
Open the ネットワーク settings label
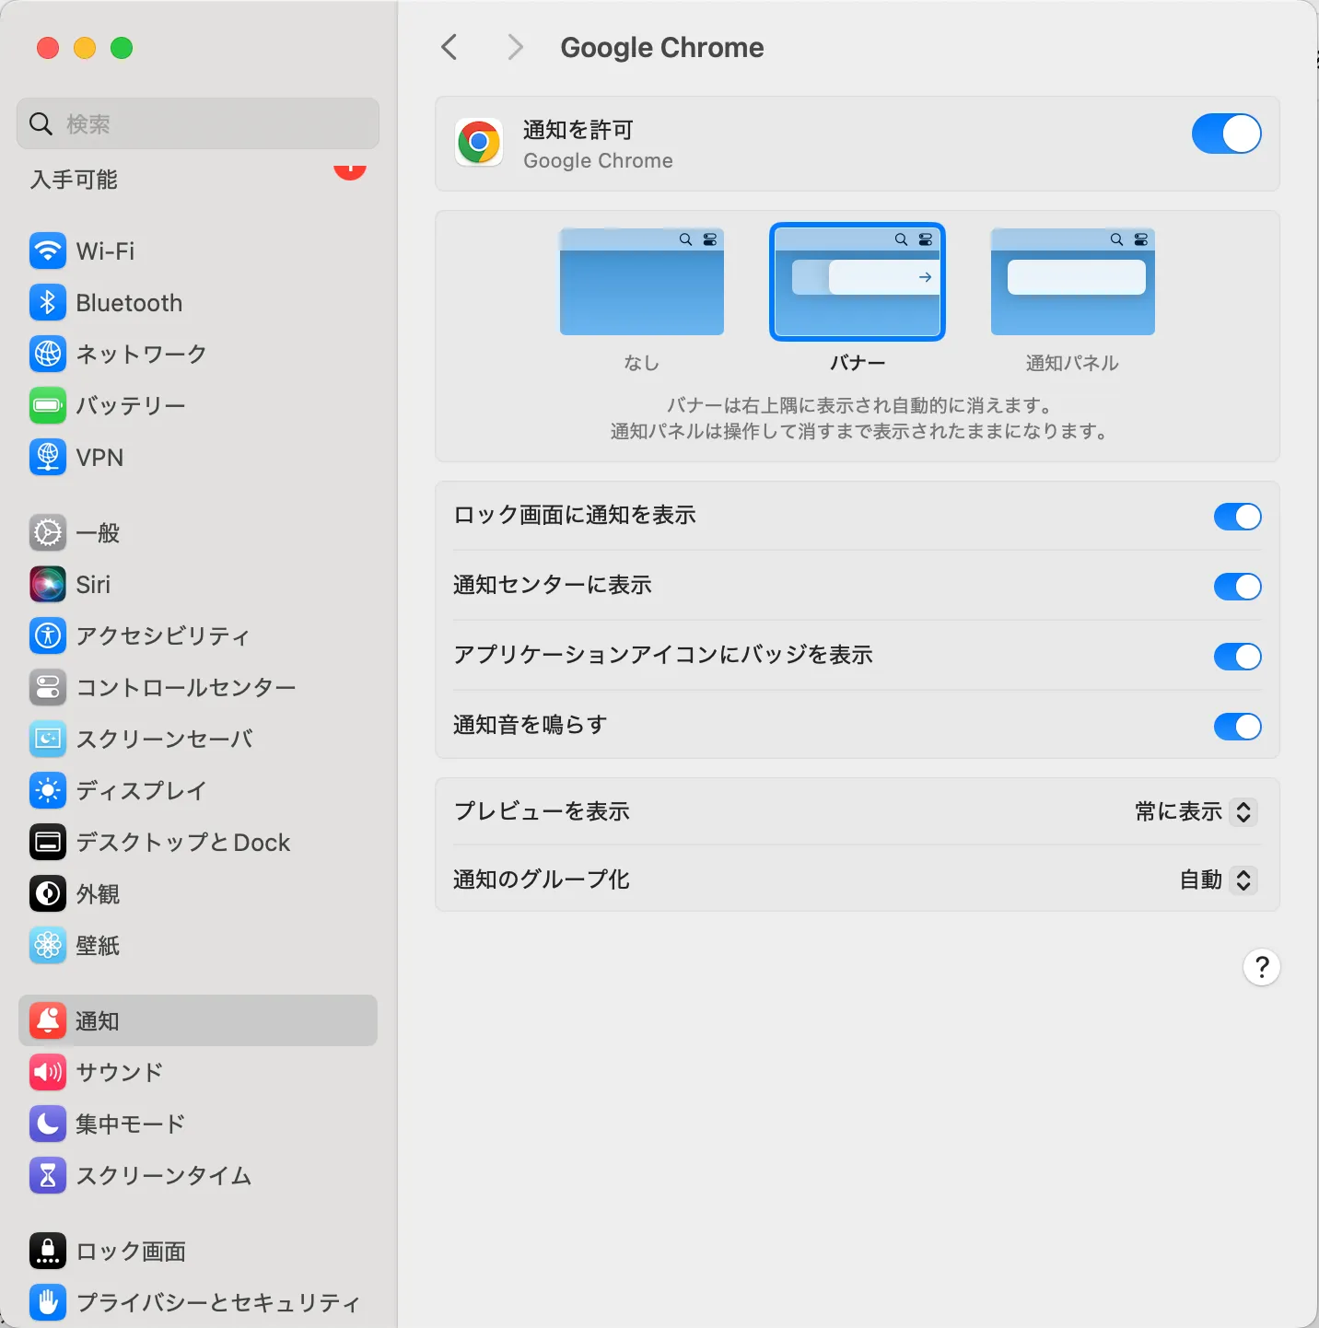(141, 354)
